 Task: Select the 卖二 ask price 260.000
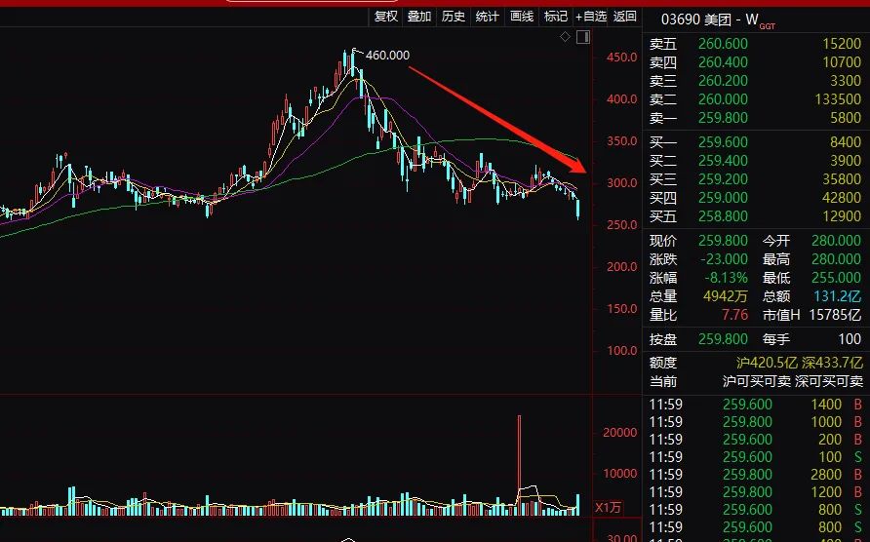tap(723, 99)
